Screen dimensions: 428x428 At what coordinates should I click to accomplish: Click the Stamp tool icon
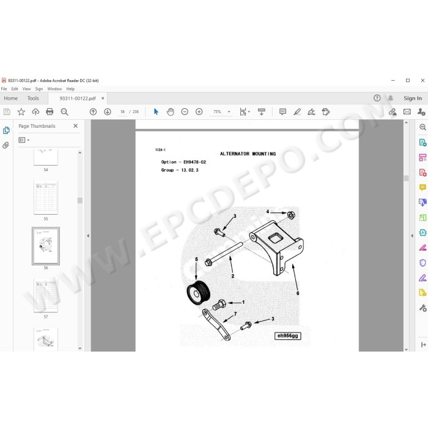tap(326, 112)
